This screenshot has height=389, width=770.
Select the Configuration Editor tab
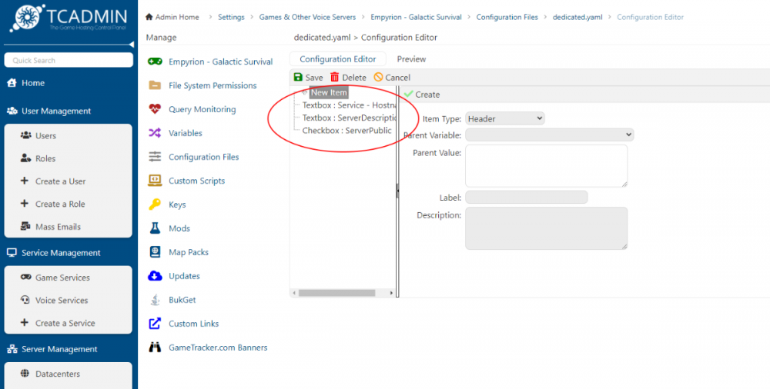[337, 59]
